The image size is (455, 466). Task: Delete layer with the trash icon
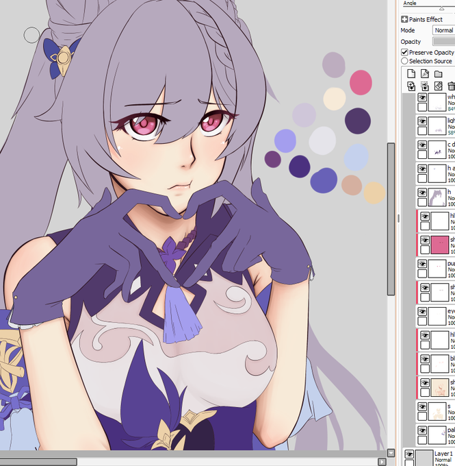pos(452,86)
